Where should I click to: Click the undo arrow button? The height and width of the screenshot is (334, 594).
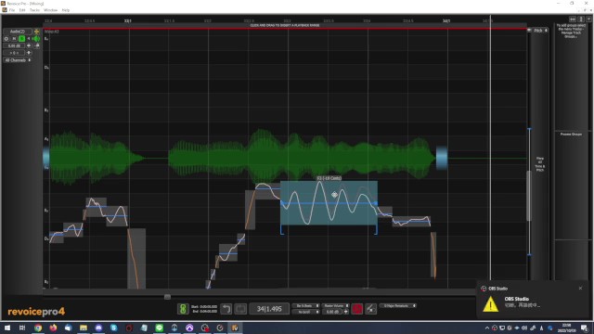pyautogui.click(x=226, y=309)
